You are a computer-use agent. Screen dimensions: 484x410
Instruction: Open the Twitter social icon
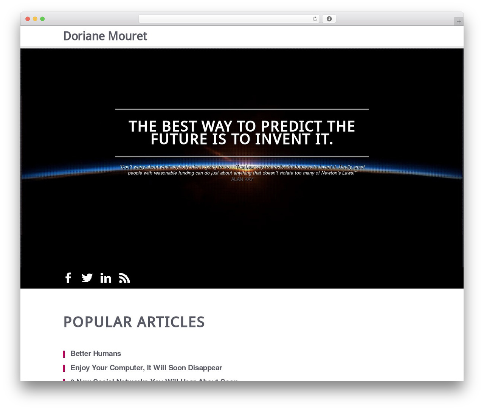point(87,278)
